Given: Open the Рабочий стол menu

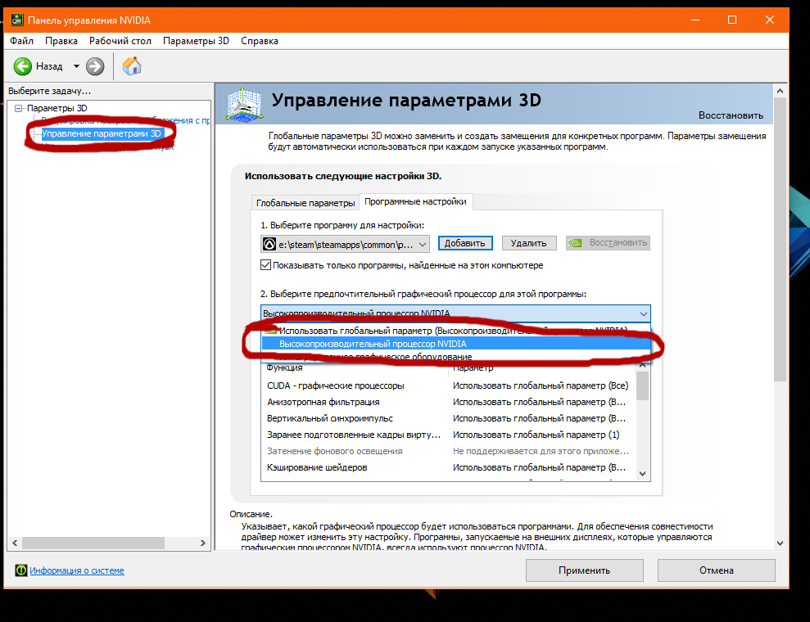Looking at the screenshot, I should [120, 41].
